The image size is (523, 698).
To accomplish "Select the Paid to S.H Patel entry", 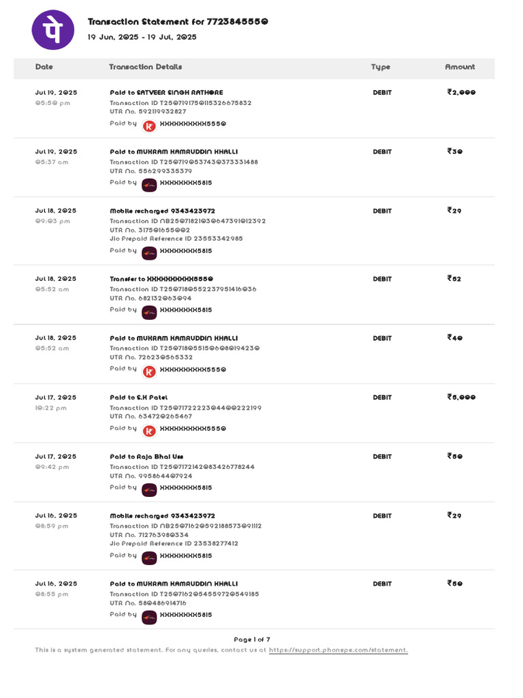I will point(139,397).
